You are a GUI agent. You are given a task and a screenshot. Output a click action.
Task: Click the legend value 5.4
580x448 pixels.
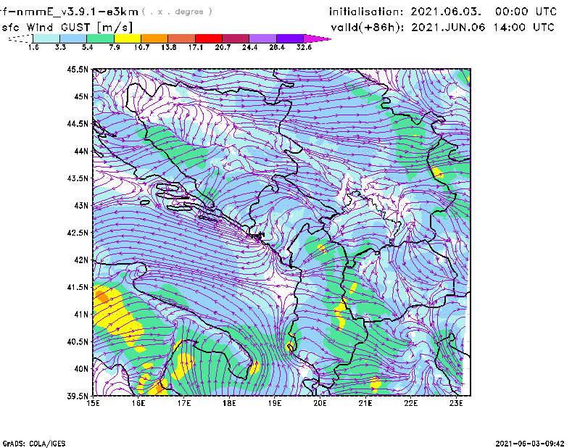pos(87,47)
